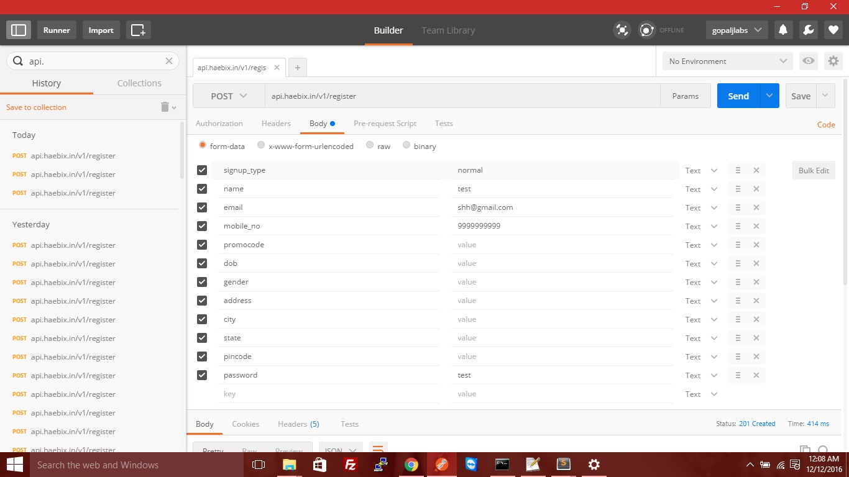The width and height of the screenshot is (849, 477).
Task: Open the Text type dropdown for city
Action: [701, 319]
